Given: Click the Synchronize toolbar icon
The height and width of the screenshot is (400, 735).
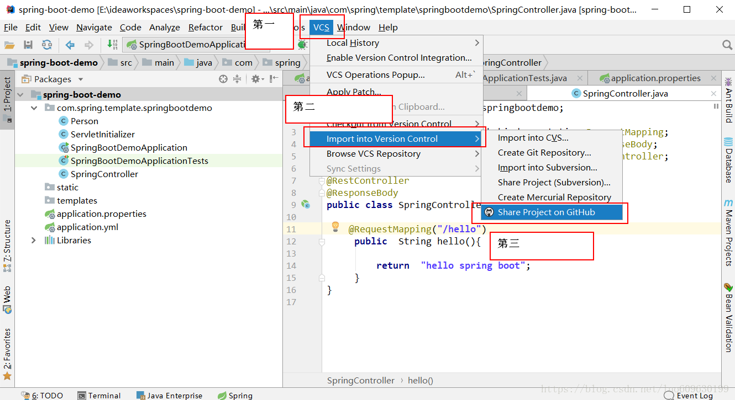Looking at the screenshot, I should [47, 45].
